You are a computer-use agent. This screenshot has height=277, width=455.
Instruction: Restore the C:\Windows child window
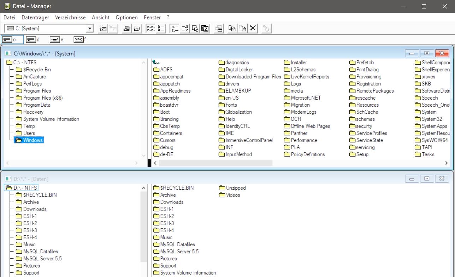[427, 53]
